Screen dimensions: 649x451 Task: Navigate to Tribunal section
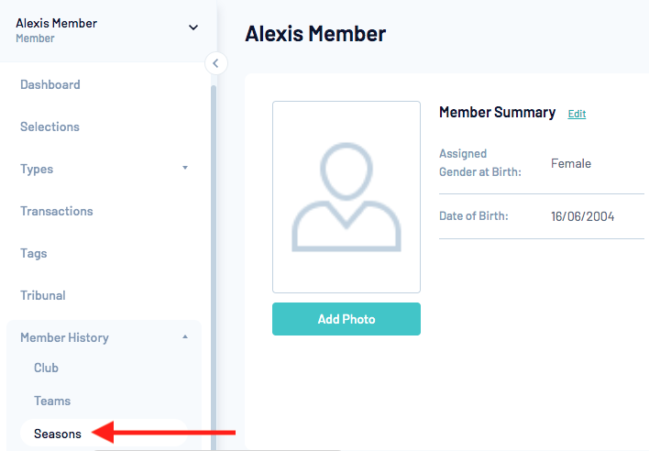click(43, 295)
